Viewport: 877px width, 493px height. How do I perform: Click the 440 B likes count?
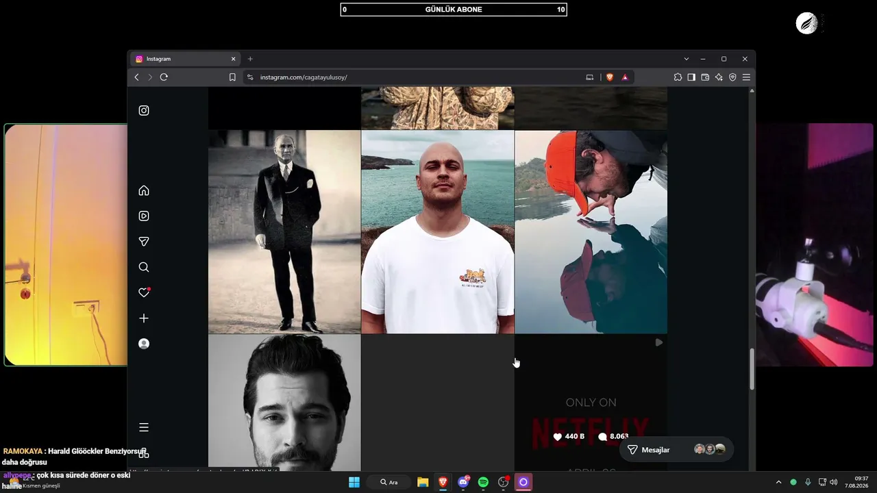tap(569, 437)
